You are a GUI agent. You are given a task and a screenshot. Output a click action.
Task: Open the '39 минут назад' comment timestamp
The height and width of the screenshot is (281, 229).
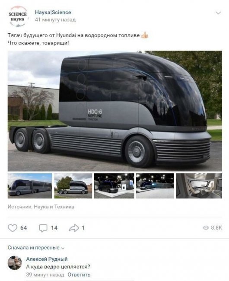pyautogui.click(x=45, y=275)
